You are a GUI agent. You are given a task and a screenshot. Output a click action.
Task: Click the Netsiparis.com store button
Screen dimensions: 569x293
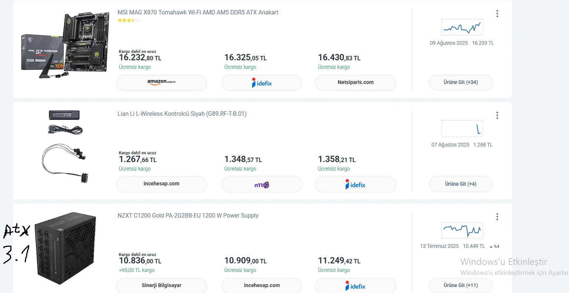tap(355, 82)
